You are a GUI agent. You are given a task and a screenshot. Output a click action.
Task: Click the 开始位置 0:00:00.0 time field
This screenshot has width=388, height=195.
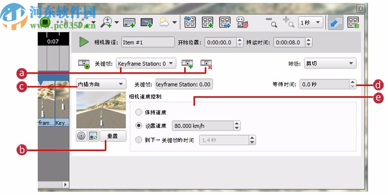point(220,43)
